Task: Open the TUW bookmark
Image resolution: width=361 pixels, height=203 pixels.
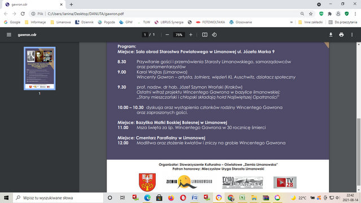Action: coord(144,22)
